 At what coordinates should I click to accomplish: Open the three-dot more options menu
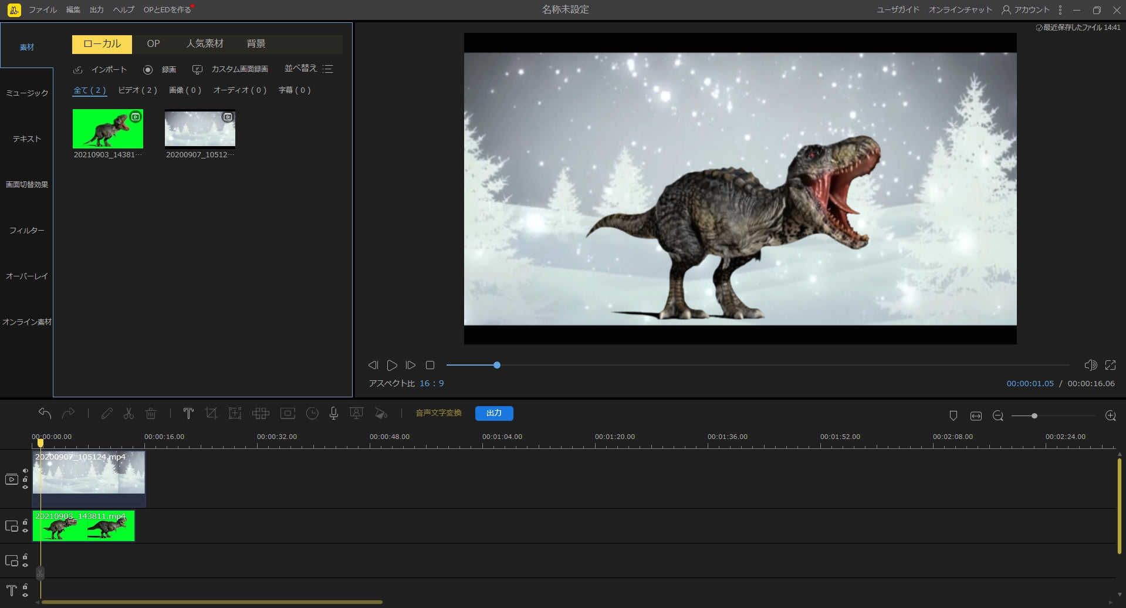click(x=1060, y=10)
